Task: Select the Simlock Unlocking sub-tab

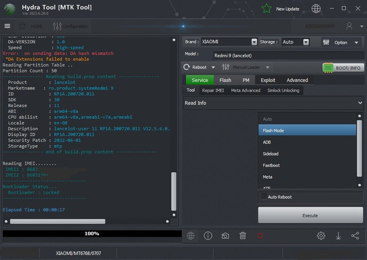Action: [283, 91]
